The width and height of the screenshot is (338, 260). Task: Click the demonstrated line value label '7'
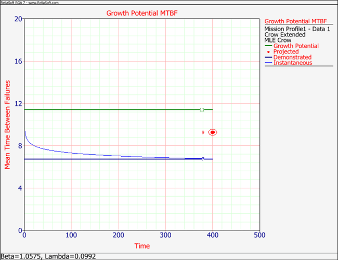(203, 159)
